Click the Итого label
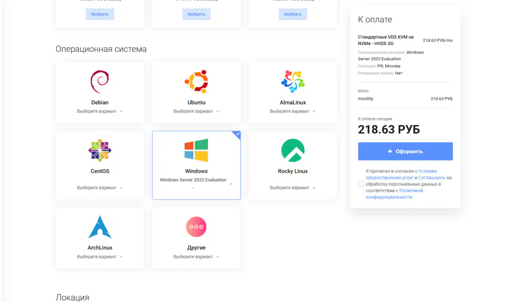Image resolution: width=510 pixels, height=302 pixels. point(363,91)
